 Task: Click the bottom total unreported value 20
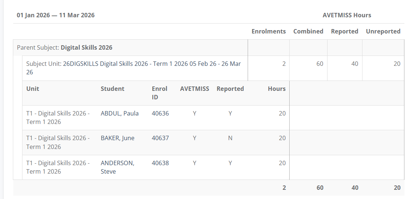click(x=397, y=188)
